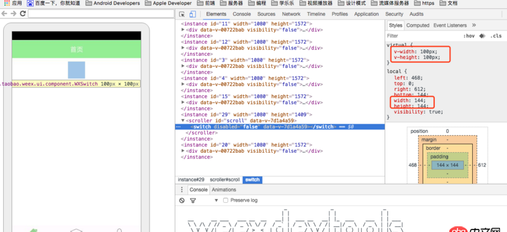The image size is (507, 232).
Task: Open the 文档 bookmark folder
Action: [449, 3]
